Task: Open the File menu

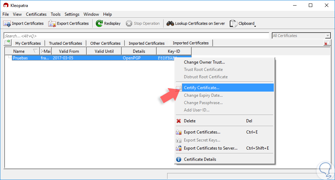Action: (x=6, y=14)
